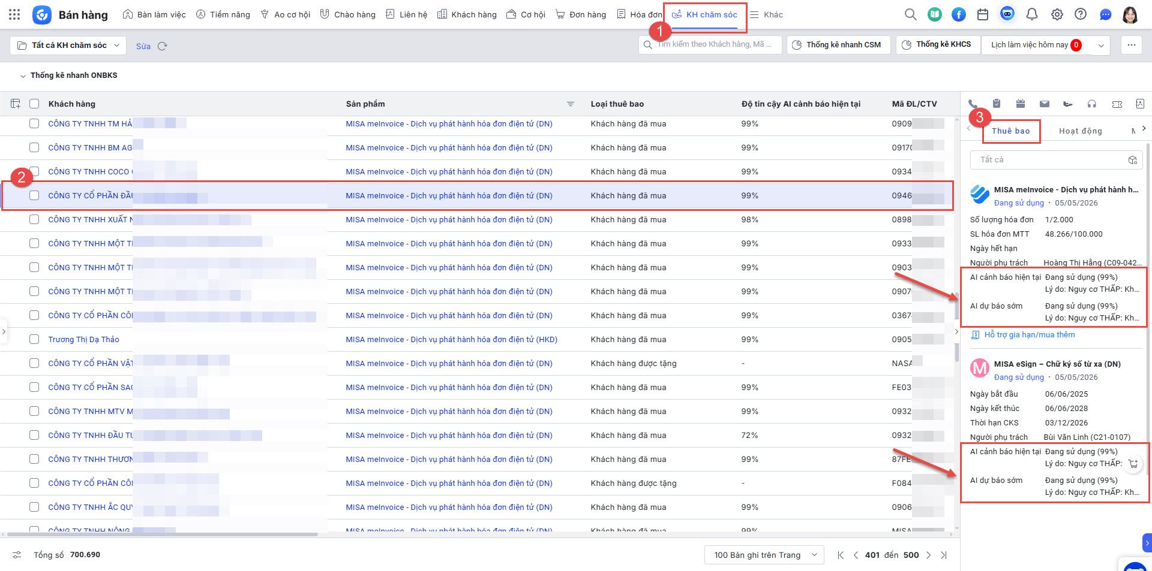
Task: Open the 100 Bản ghi trên Trang dropdown
Action: [764, 555]
